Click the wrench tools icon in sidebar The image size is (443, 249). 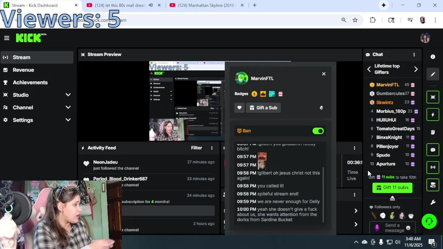433,203
